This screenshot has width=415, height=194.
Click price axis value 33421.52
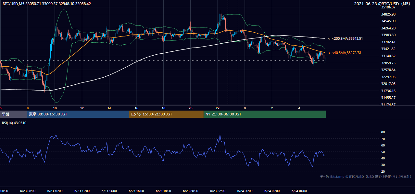pyautogui.click(x=388, y=49)
